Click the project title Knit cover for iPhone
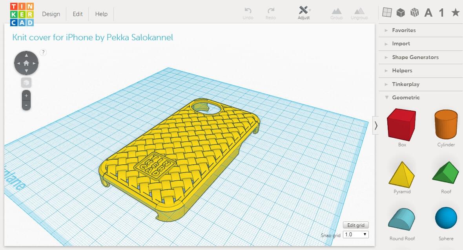The height and width of the screenshot is (250, 463). click(x=93, y=38)
